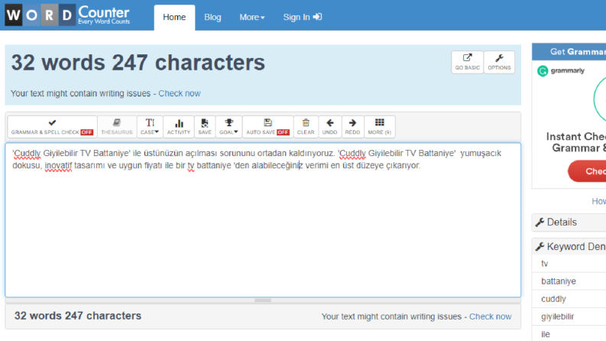The width and height of the screenshot is (606, 341).
Task: Clear the text with the trash icon
Action: click(x=306, y=127)
